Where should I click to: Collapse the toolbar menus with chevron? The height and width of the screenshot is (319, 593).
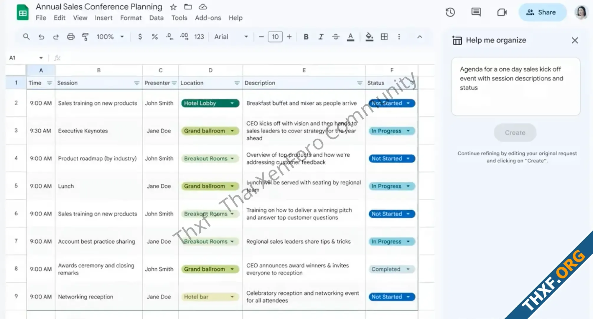(420, 37)
